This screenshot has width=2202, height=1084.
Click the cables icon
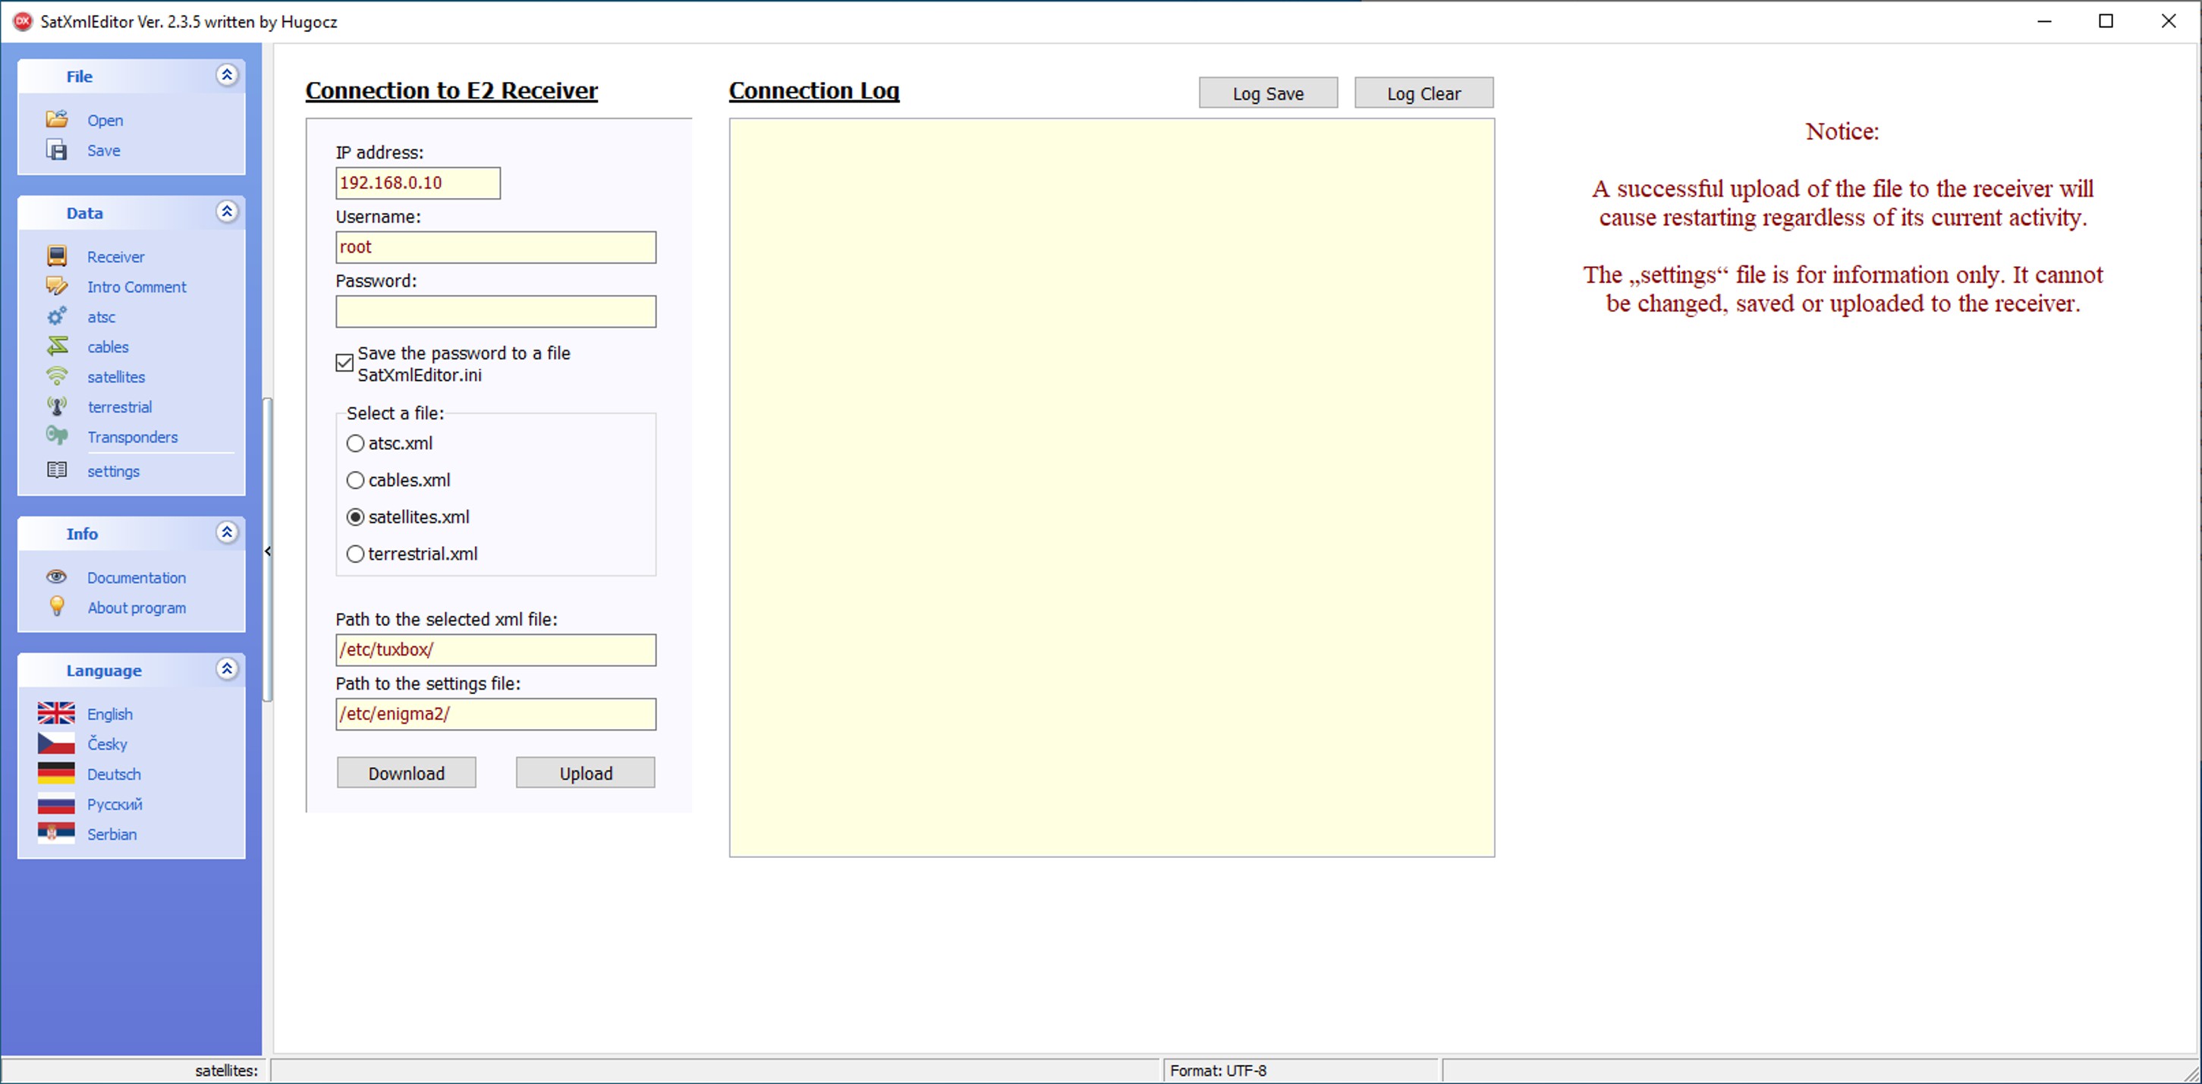pyautogui.click(x=56, y=346)
